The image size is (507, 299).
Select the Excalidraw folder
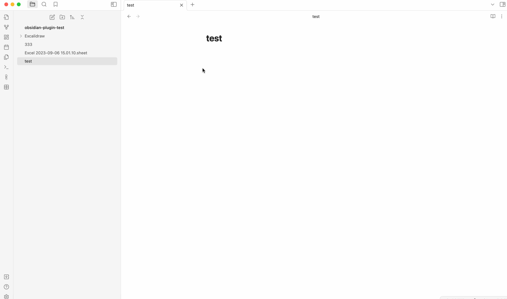[x=67, y=36]
